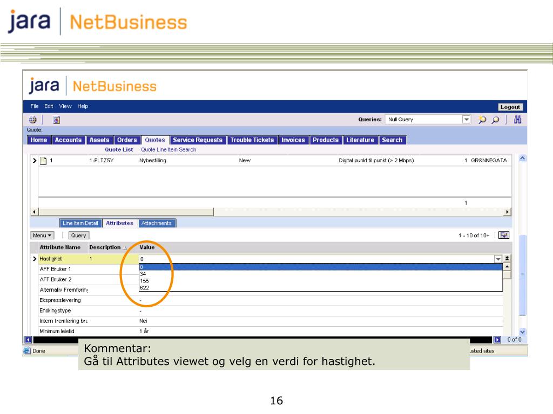Switch to the Quotes tab
This screenshot has width=553, height=414.
(155, 140)
